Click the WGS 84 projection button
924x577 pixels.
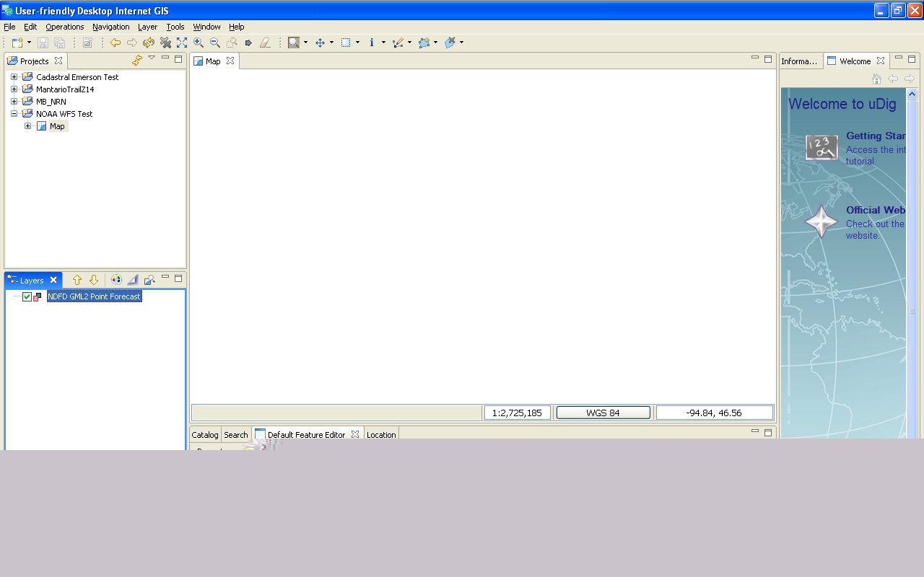(x=603, y=413)
